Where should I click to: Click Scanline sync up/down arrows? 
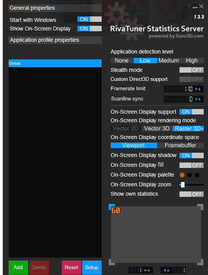coord(198,99)
